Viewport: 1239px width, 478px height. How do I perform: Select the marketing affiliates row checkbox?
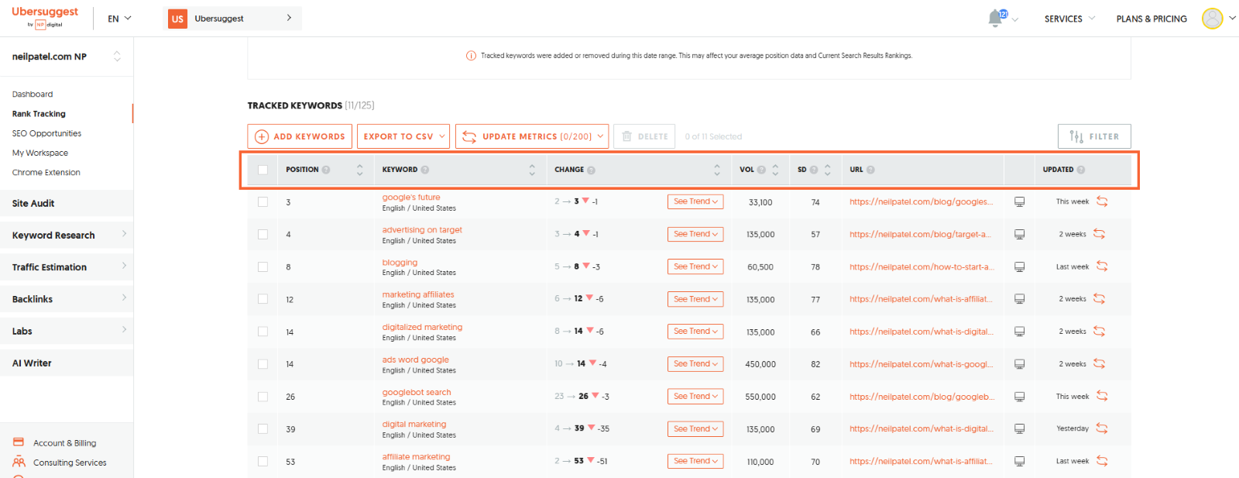(263, 299)
